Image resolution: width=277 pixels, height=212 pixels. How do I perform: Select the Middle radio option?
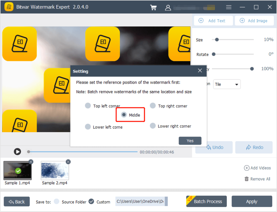[124, 115]
